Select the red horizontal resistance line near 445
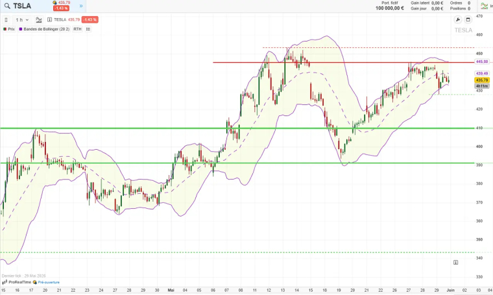The height and width of the screenshot is (295, 493). click(x=343, y=62)
